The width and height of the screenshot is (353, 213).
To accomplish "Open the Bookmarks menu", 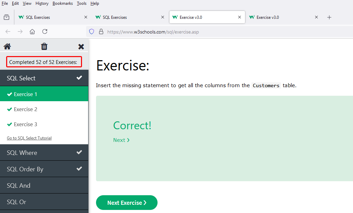I will click(x=63, y=3).
